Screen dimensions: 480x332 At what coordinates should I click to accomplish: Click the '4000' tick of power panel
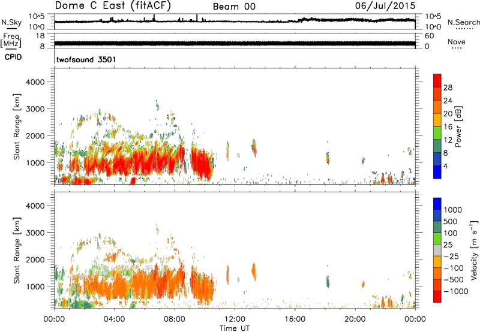point(35,82)
